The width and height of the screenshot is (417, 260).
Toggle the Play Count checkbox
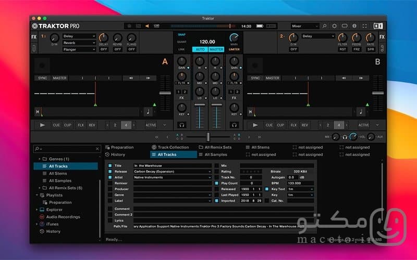coord(217,183)
